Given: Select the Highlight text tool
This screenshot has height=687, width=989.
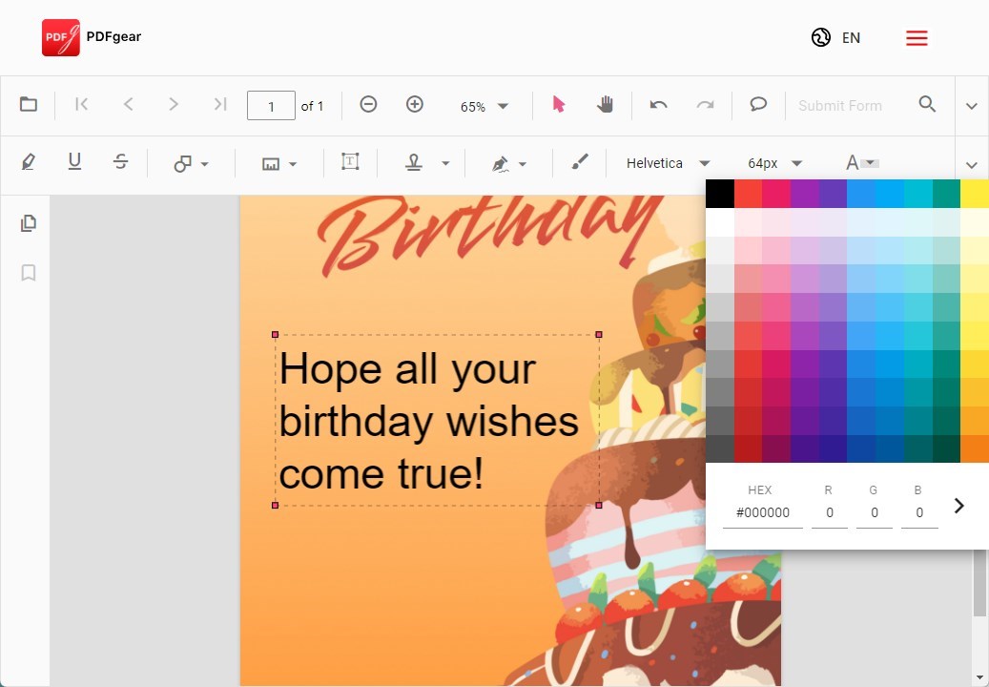Looking at the screenshot, I should pos(29,163).
